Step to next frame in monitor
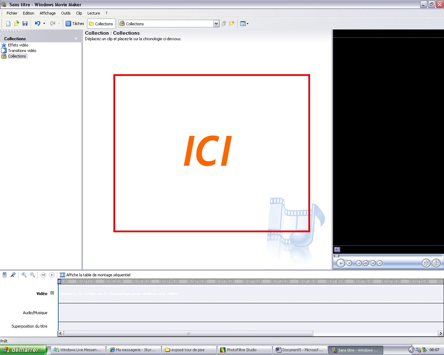Viewport: 444px width, 355px height. click(x=373, y=263)
